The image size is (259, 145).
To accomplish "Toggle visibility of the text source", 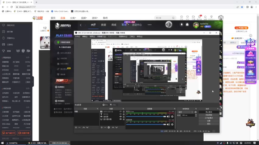I will [120, 114].
